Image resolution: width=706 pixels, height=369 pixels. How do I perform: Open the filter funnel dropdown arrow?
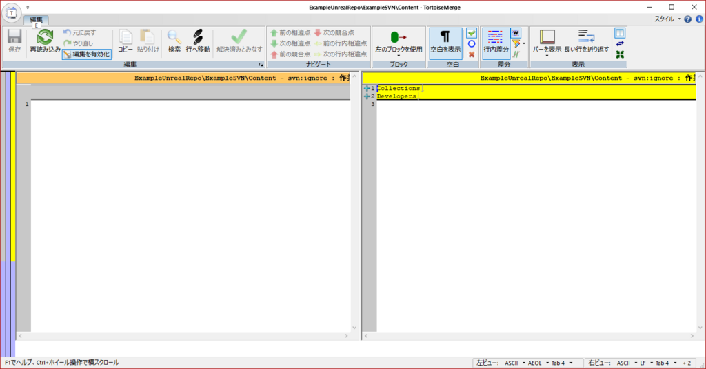coord(524,43)
